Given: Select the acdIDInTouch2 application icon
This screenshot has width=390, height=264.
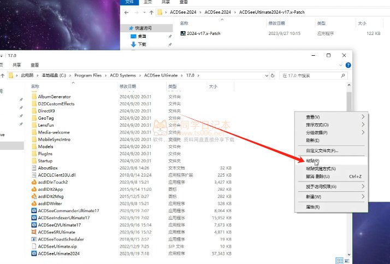Looking at the screenshot, I should coord(34,182).
